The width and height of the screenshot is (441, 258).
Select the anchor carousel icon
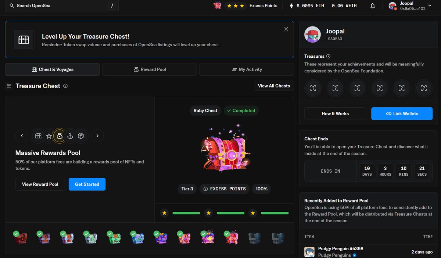tap(70, 136)
